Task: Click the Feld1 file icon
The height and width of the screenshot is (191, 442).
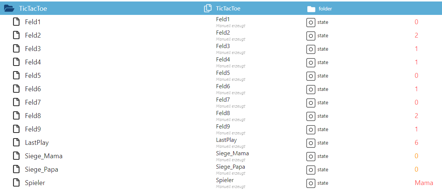Action: tap(16, 22)
